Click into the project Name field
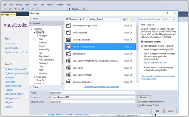Screen dimensions: 189x117 pyautogui.click(x=92, y=93)
